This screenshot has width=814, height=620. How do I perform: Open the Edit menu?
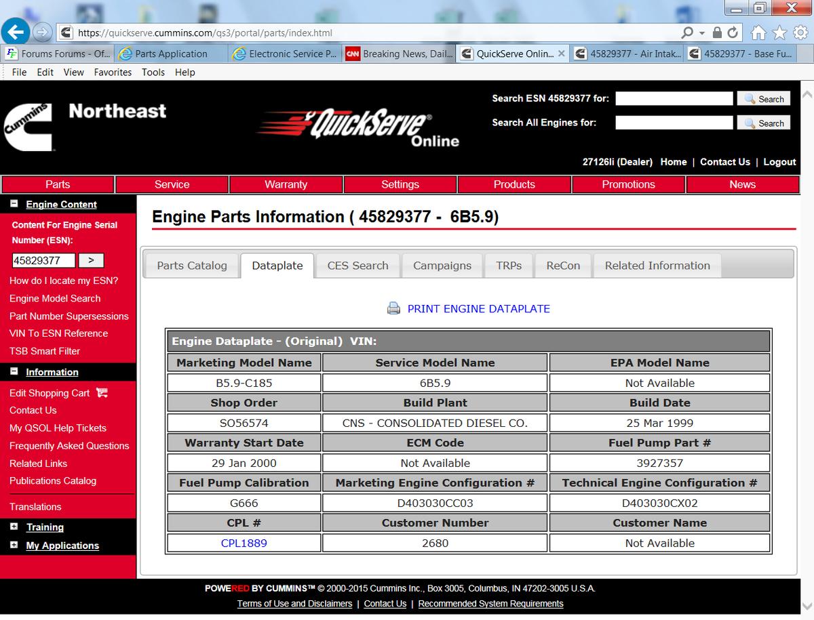click(x=45, y=72)
